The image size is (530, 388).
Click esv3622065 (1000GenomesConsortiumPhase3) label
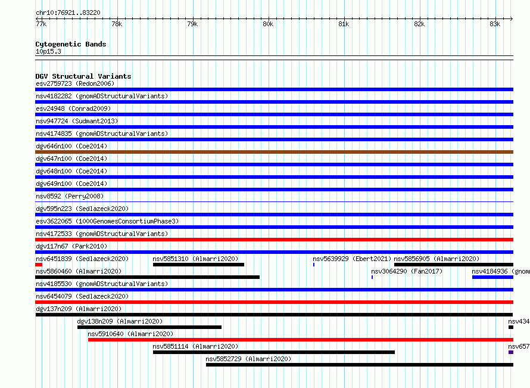click(107, 221)
